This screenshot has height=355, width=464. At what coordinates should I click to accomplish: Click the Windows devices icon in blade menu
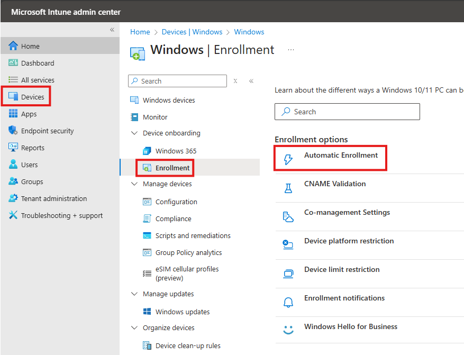134,100
